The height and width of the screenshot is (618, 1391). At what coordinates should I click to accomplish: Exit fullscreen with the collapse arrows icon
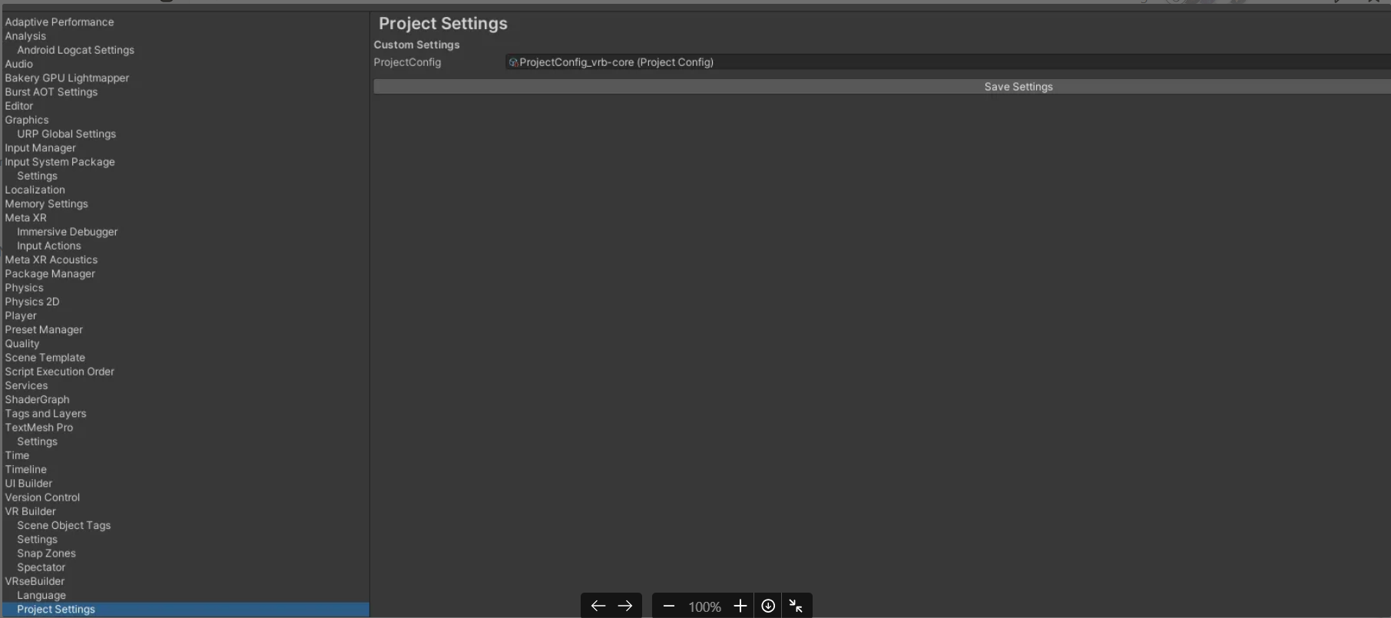[x=796, y=606]
